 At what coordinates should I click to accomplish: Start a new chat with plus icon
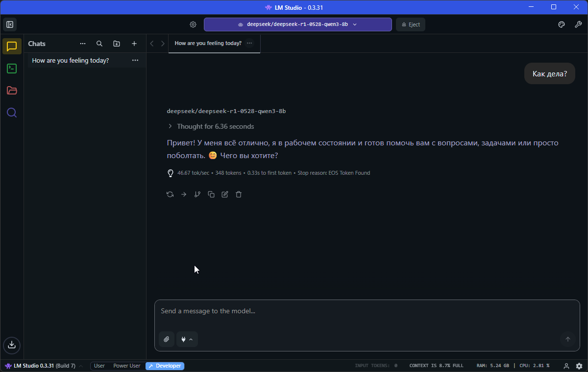click(x=134, y=44)
